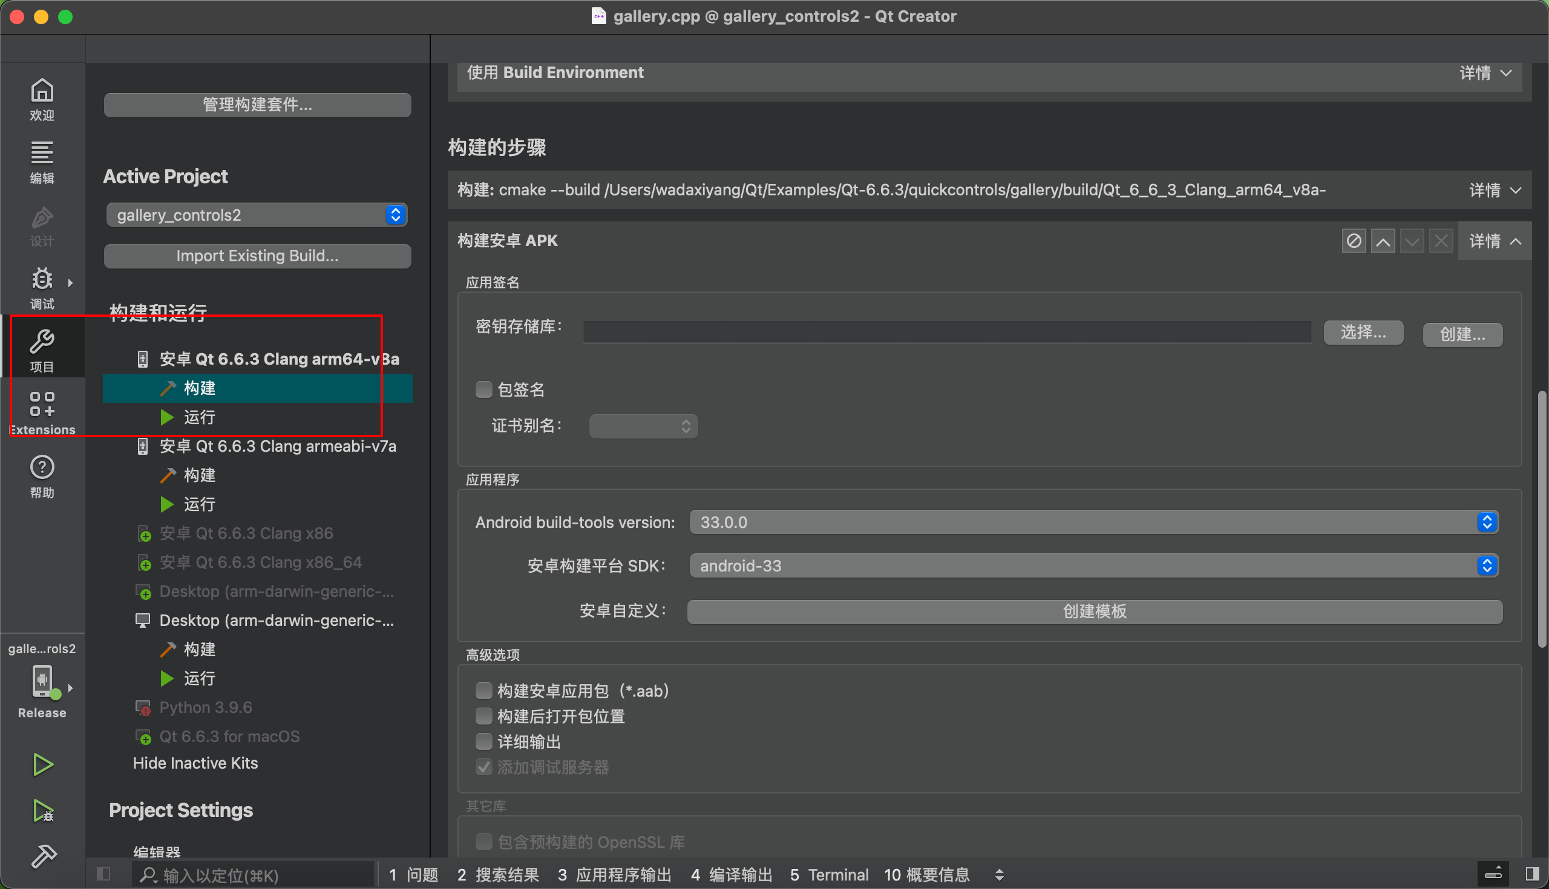1549x889 pixels.
Task: Open the output pane selector arrows
Action: click(x=999, y=874)
